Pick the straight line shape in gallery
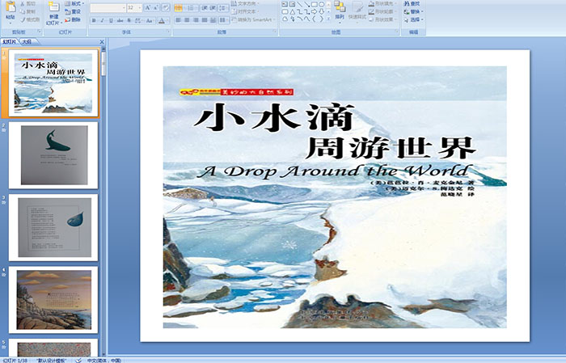Image resolution: width=566 pixels, height=363 pixels. click(299, 4)
